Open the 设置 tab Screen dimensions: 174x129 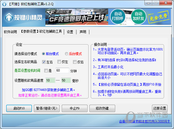coord(70,32)
